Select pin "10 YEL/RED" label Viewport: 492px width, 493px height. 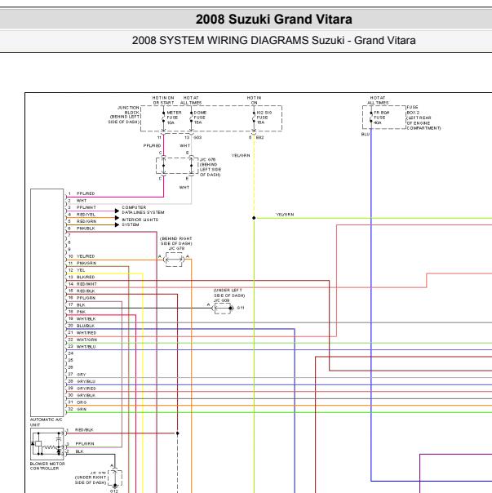coord(82,256)
